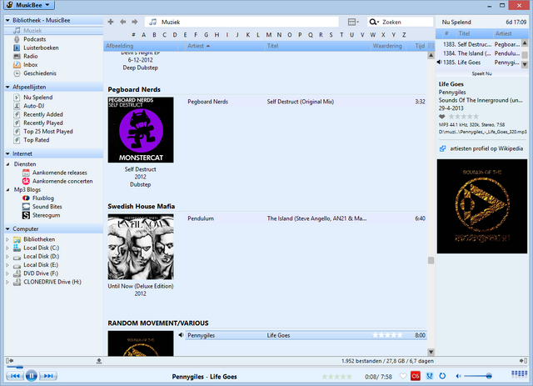Open Inbox in the sidebar
This screenshot has width=533, height=386.
pos(30,65)
